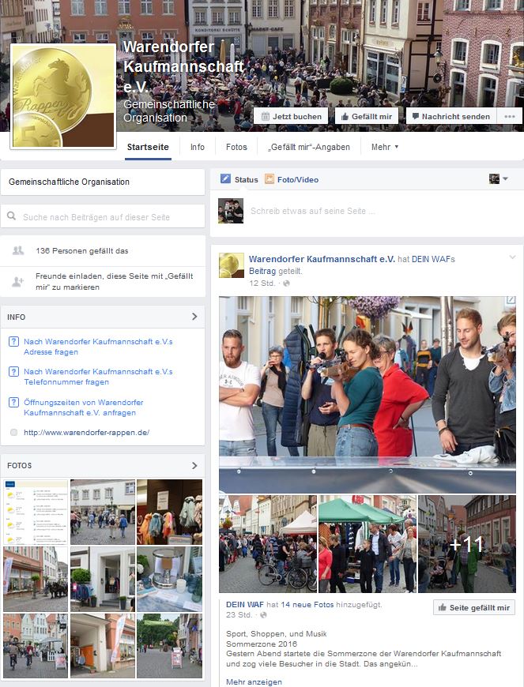Open the crowded street with bicycle photo

268,544
